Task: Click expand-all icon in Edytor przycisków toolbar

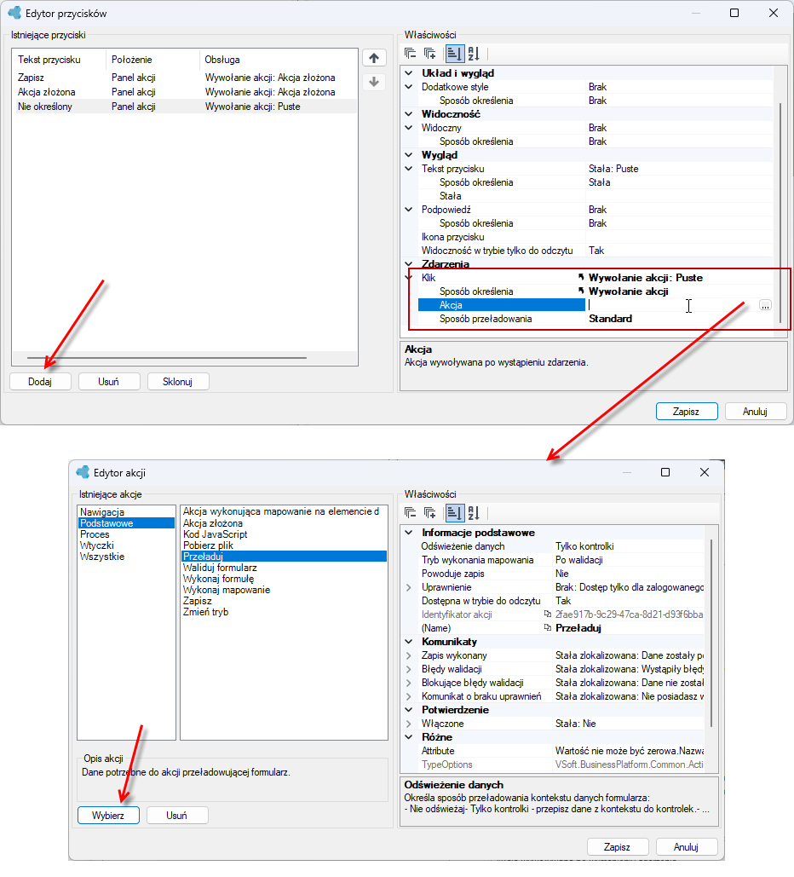Action: [430, 54]
